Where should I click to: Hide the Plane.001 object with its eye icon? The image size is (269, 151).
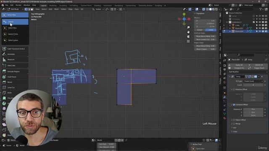[260, 29]
